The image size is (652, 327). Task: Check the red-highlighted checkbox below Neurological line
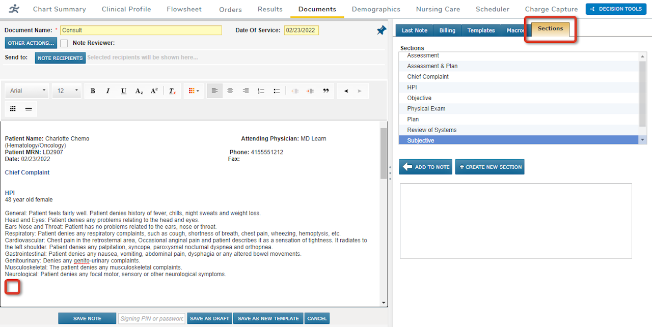pyautogui.click(x=12, y=287)
